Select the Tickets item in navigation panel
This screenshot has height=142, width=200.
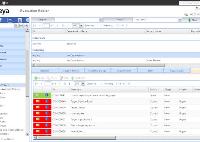(12, 85)
